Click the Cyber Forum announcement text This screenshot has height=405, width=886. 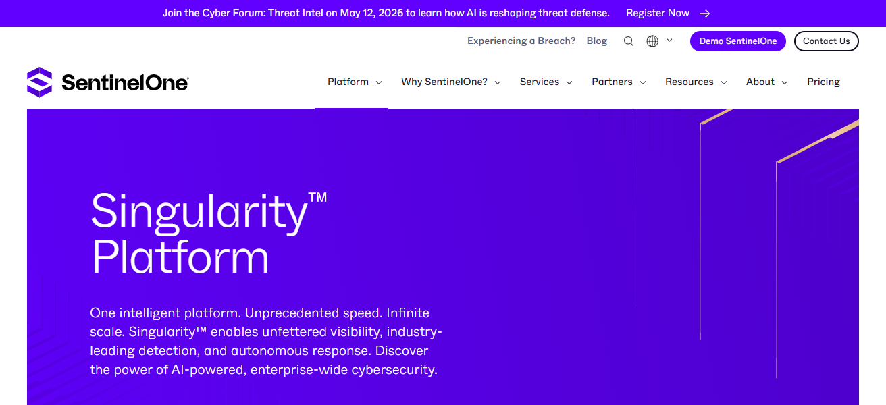[386, 13]
